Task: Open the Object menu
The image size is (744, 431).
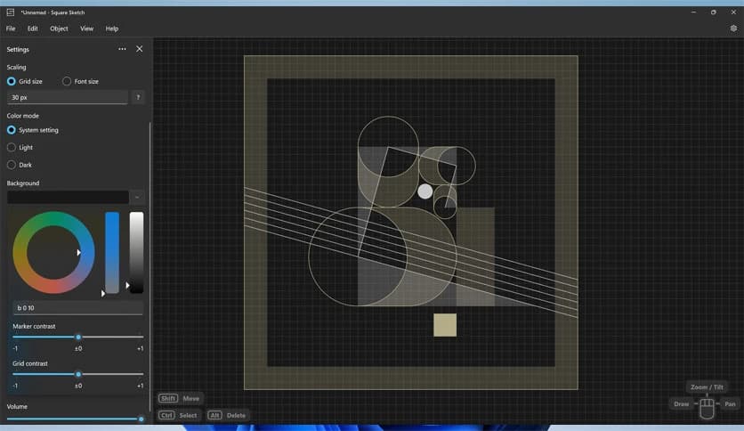Action: tap(59, 28)
